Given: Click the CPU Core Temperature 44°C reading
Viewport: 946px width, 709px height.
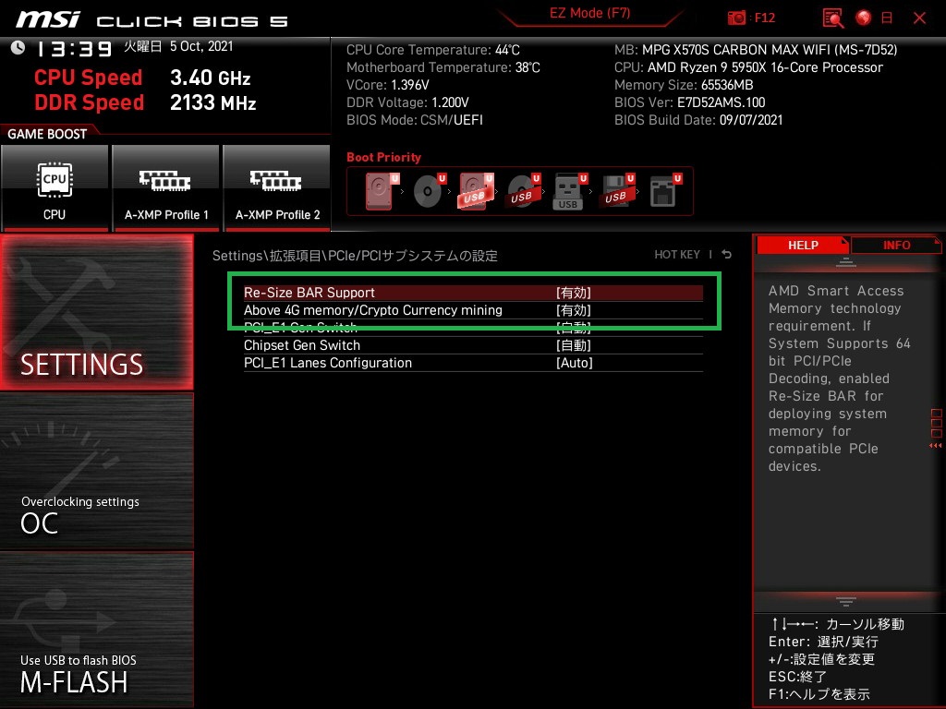Looking at the screenshot, I should 432,50.
